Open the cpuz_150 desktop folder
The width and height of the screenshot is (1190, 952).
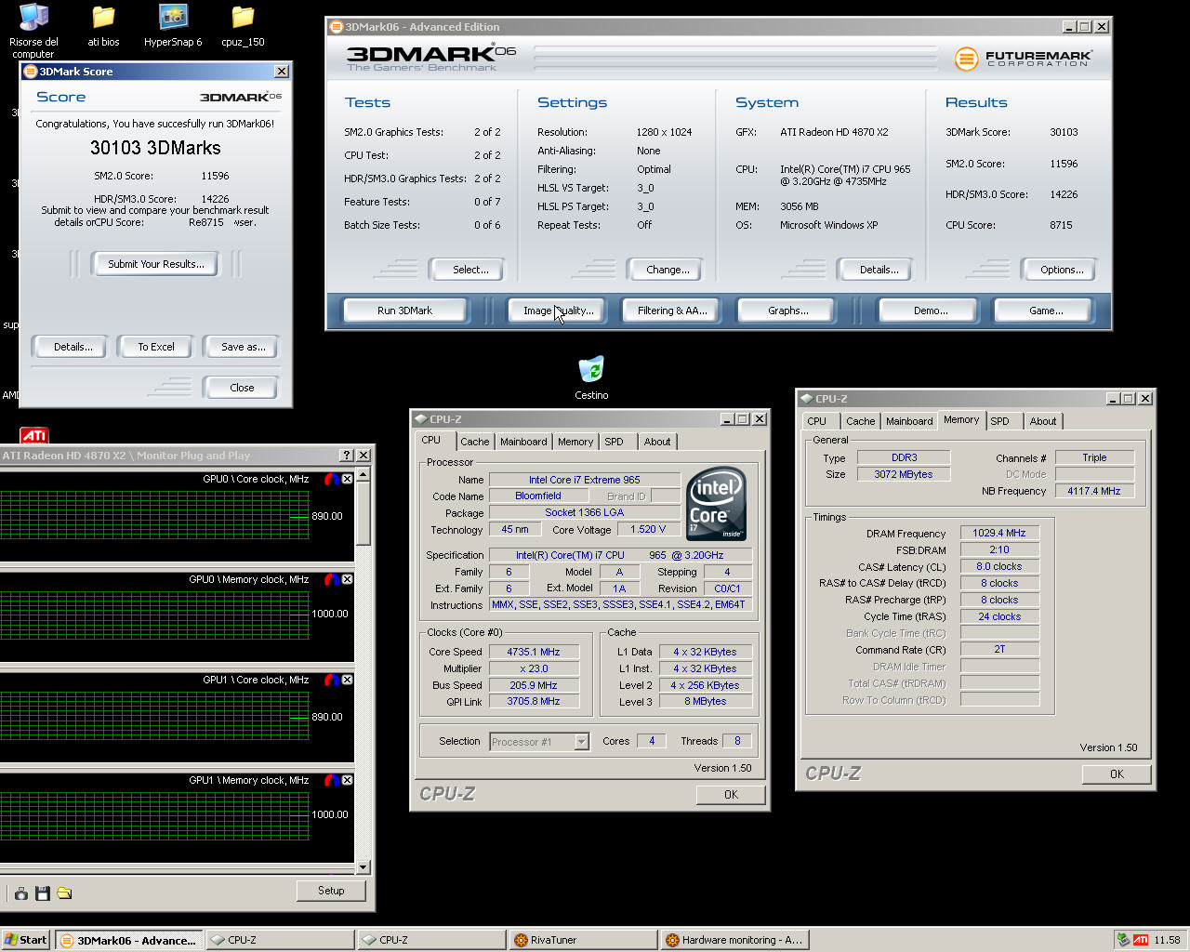pyautogui.click(x=243, y=25)
